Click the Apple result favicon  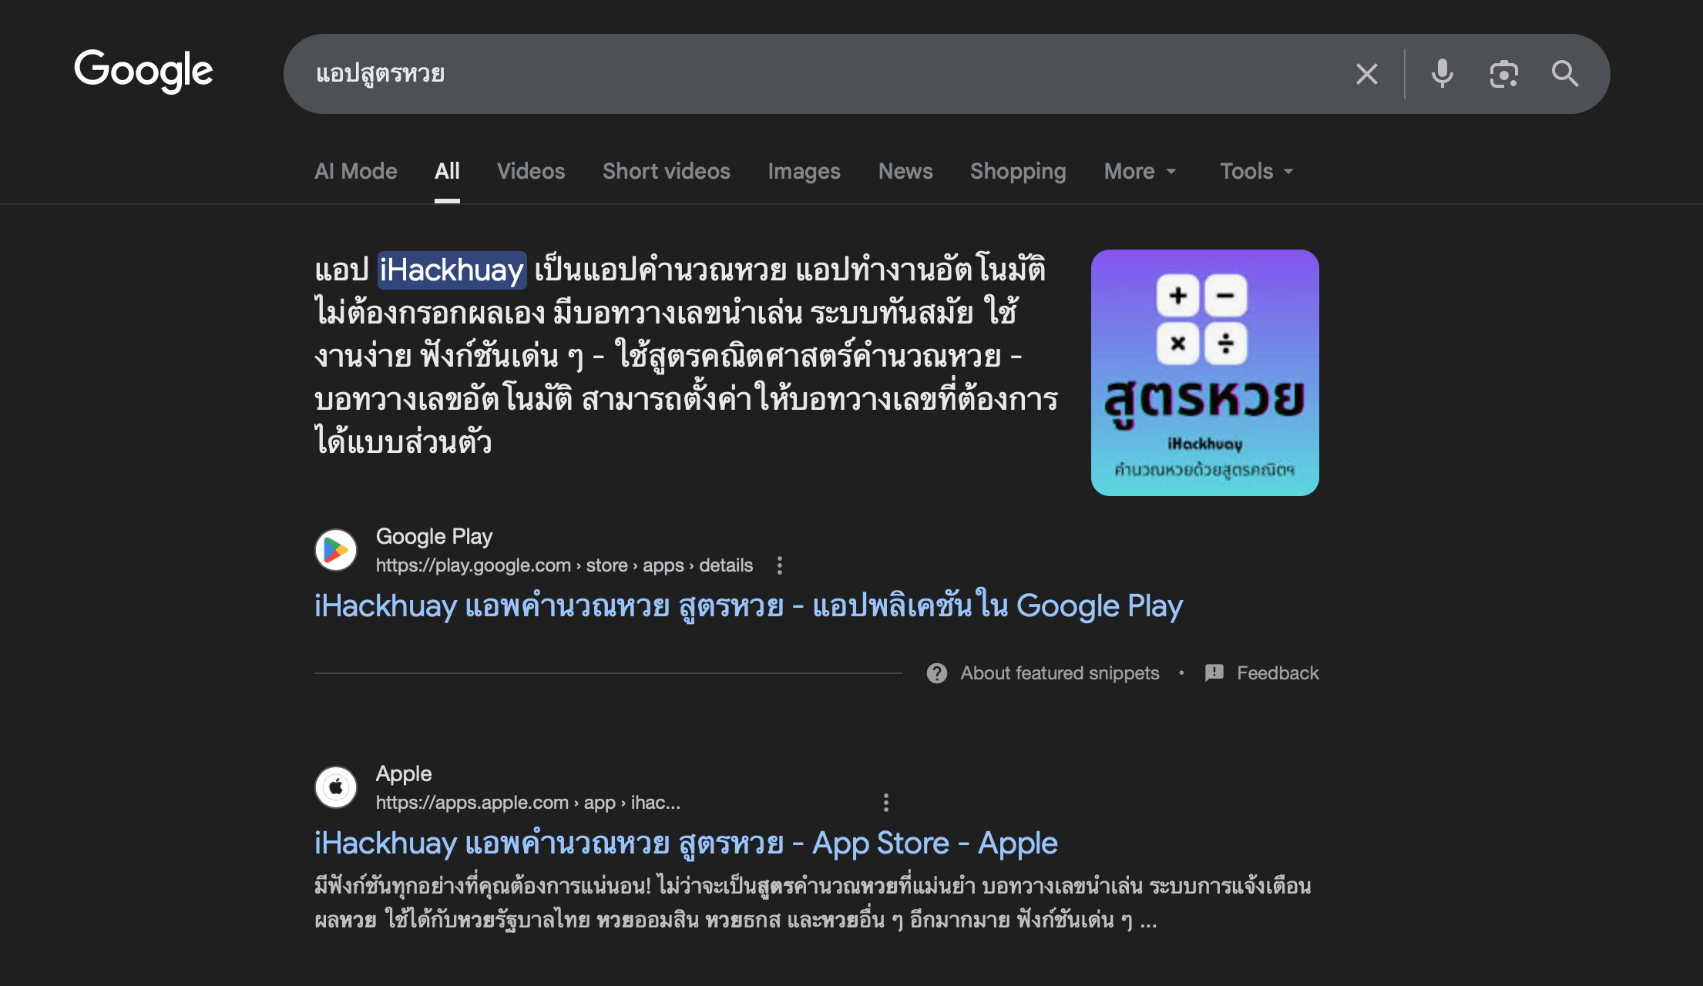336,787
